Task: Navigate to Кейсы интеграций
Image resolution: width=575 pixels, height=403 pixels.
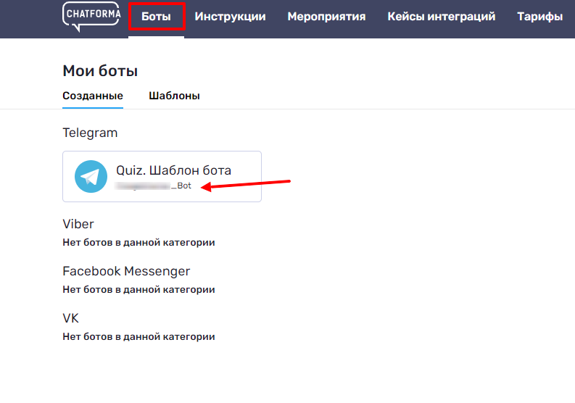Action: tap(441, 17)
